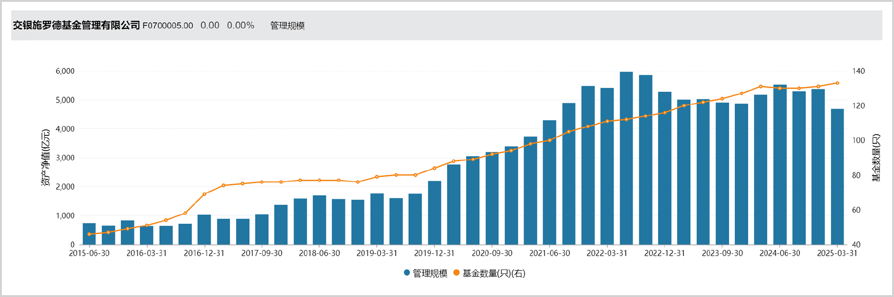Toggle the blue 管理规模 legend marker

coord(407,273)
